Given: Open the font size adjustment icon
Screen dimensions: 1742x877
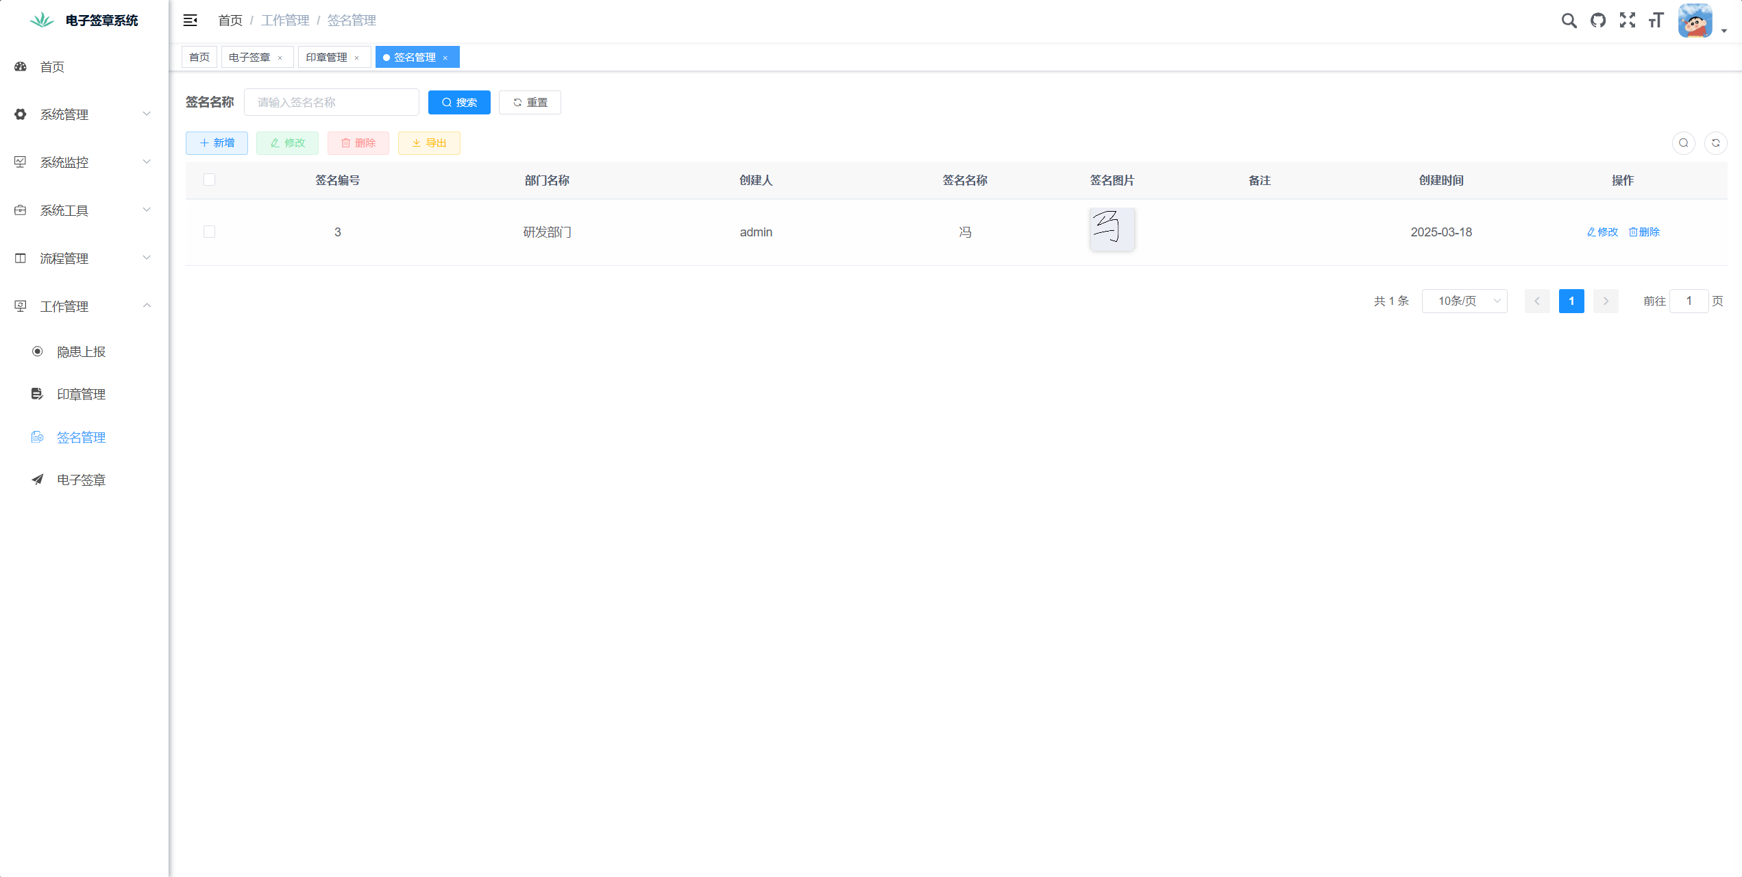Looking at the screenshot, I should tap(1655, 21).
